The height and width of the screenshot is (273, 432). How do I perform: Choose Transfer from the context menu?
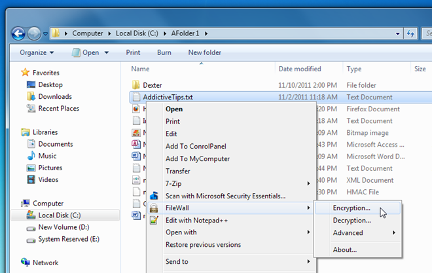[178, 171]
